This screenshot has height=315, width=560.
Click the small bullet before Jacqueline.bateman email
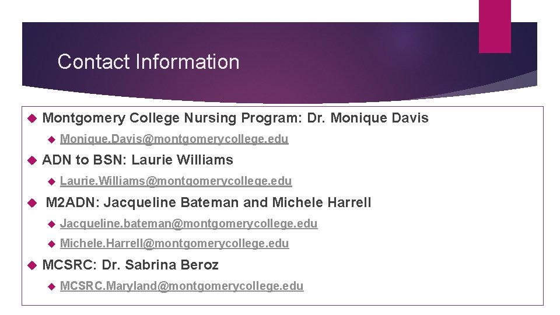click(51, 224)
